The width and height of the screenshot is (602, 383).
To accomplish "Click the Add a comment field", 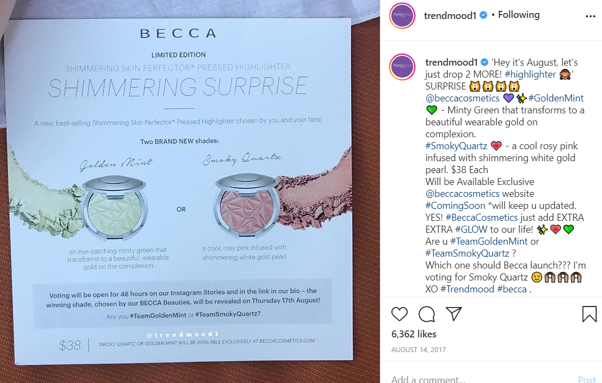I will tap(478, 379).
